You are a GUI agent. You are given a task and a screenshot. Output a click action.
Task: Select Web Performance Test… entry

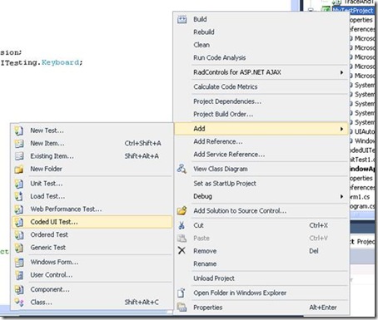pos(66,209)
